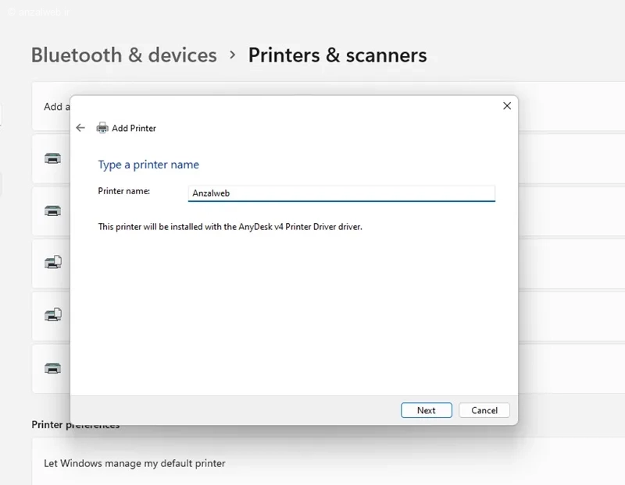Screen dimensions: 625x485
Task: Select the last printer icon in the device list
Action: (x=52, y=368)
